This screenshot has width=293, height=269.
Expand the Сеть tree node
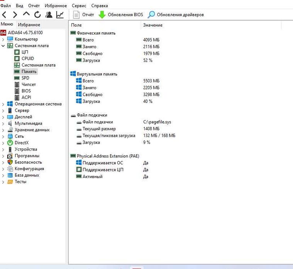coord(3,137)
